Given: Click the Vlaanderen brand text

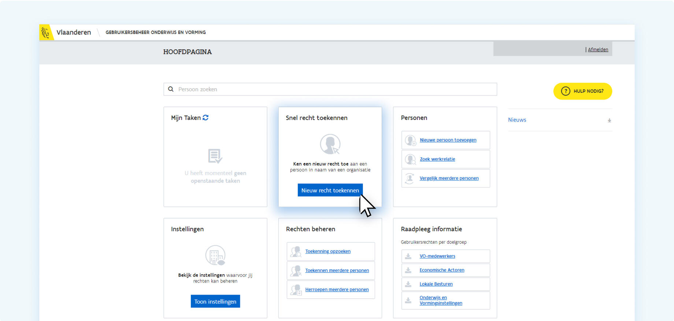Looking at the screenshot, I should [74, 33].
